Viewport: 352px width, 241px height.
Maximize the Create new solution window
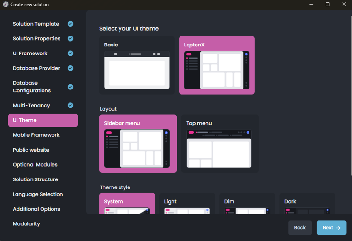(327, 5)
